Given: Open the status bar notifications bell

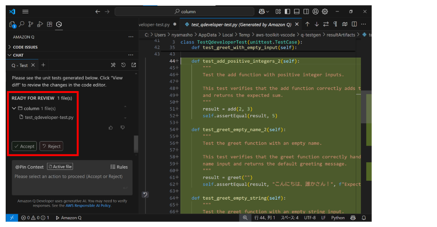Looking at the screenshot, I should pos(364,218).
